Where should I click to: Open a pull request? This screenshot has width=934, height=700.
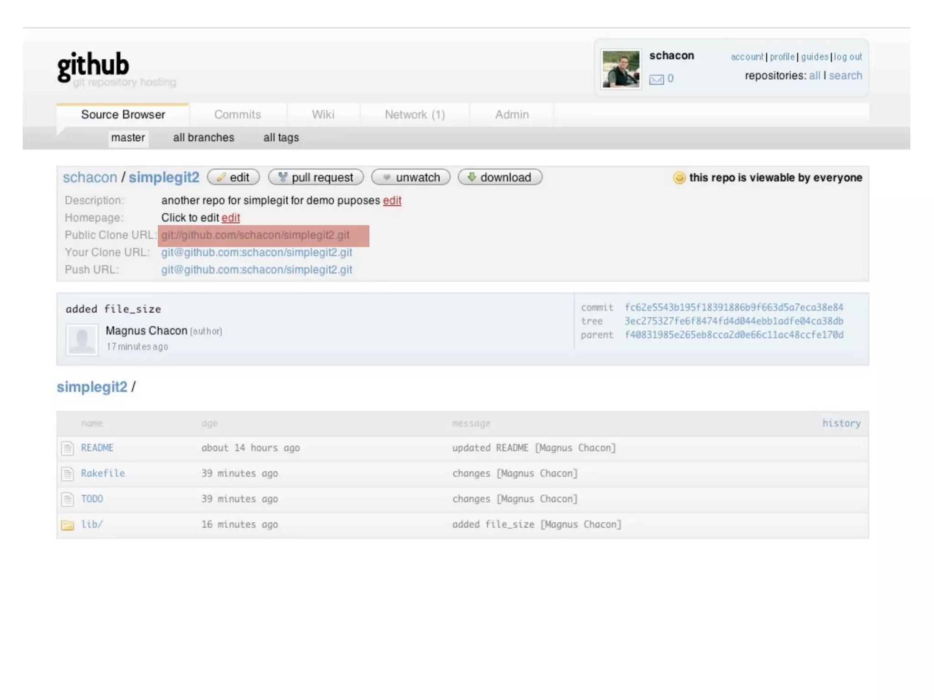(316, 177)
